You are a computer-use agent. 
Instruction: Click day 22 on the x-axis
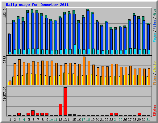(x=106, y=120)
